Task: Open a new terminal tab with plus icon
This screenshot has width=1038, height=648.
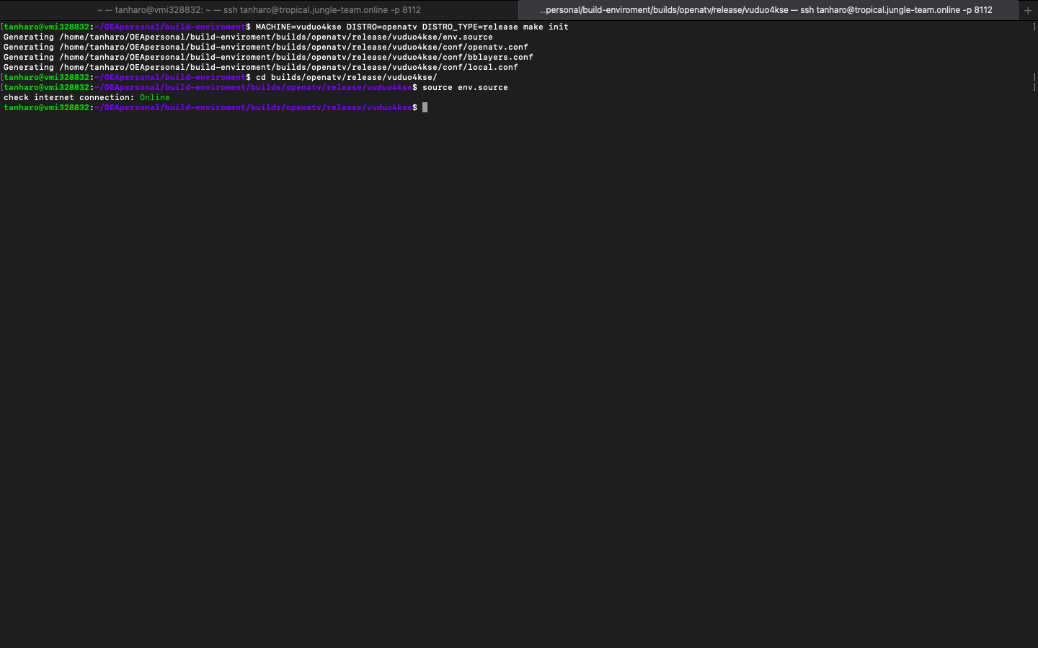Action: [1028, 10]
